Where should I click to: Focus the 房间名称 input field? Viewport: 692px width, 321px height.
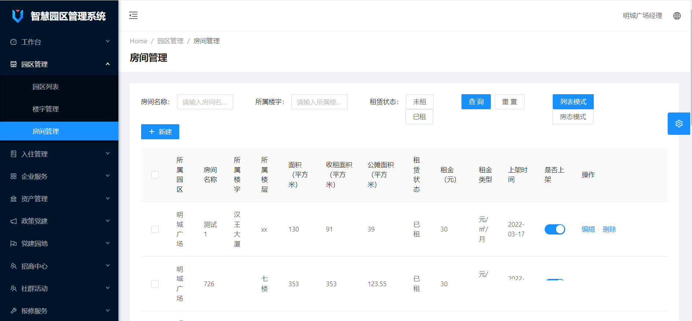coord(205,102)
